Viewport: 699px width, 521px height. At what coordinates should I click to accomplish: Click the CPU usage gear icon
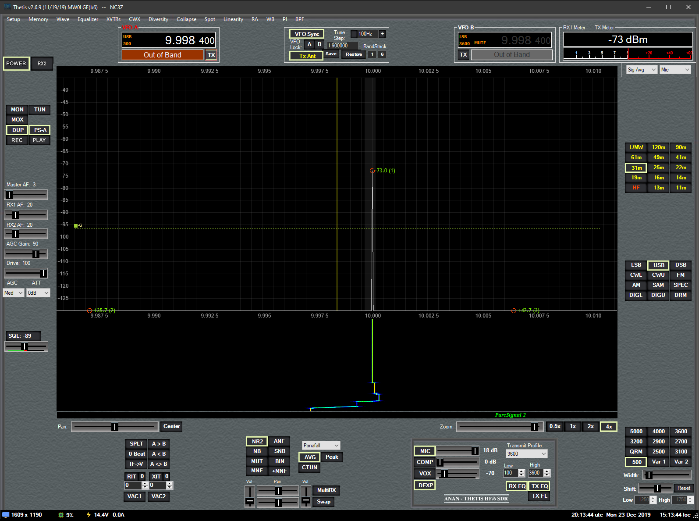[61, 515]
